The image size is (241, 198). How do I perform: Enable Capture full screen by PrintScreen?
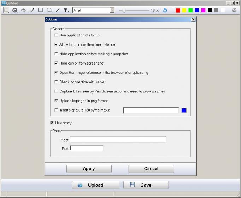click(x=56, y=91)
